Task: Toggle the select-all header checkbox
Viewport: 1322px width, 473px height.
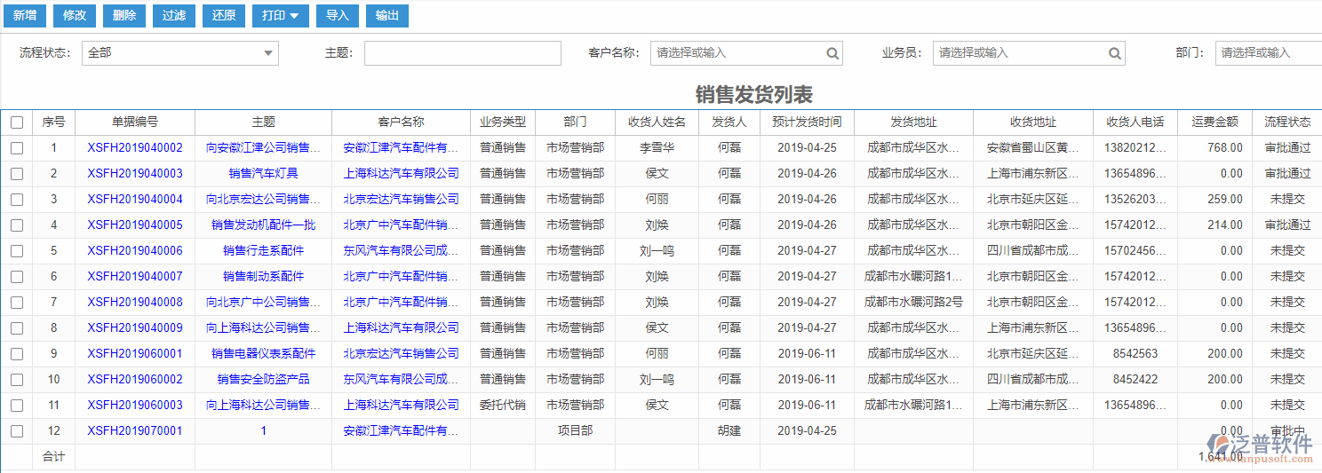Action: pyautogui.click(x=17, y=122)
